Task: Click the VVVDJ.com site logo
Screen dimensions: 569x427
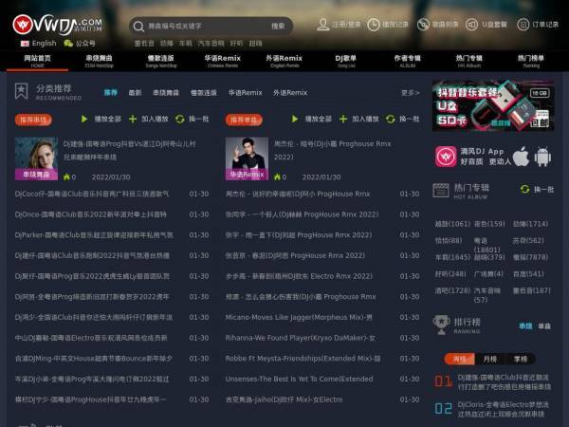Action: pos(57,25)
